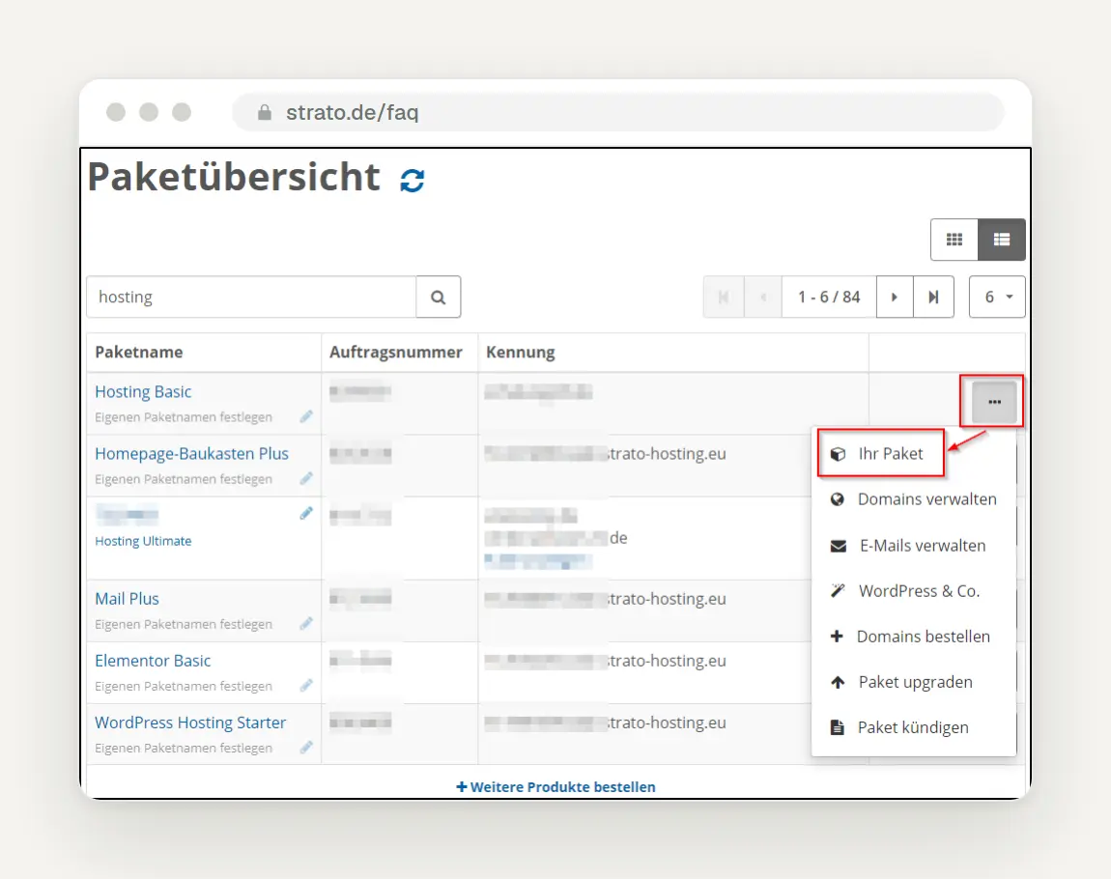Edit package name pencil for Elementor Basic
Screen dimensions: 1111x879
[x=306, y=685]
